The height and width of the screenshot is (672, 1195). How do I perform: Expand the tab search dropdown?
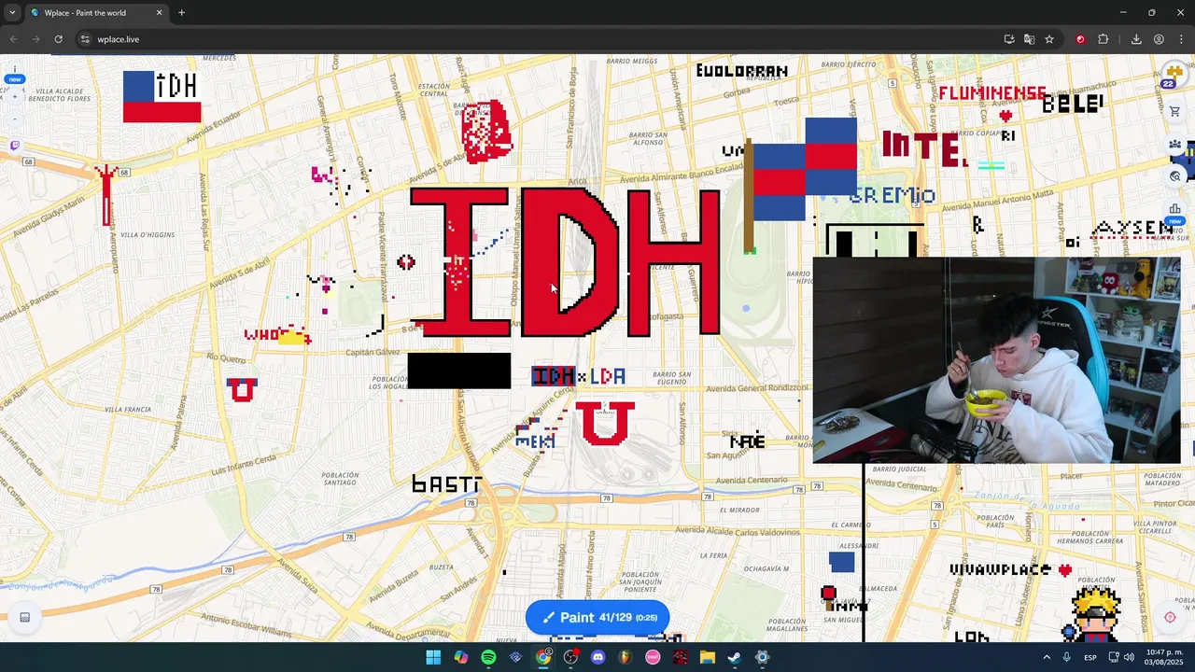[x=12, y=13]
